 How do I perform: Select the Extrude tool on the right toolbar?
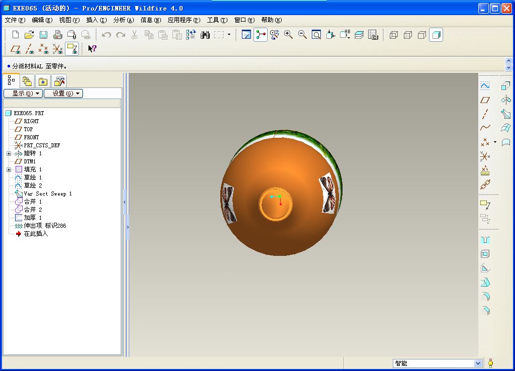[x=506, y=86]
